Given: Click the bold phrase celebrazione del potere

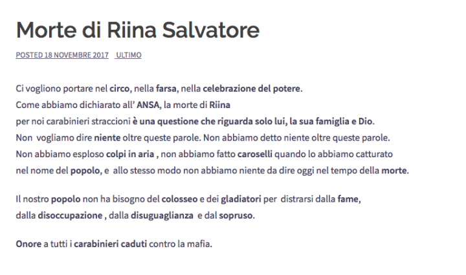Looking at the screenshot, I should tap(251, 89).
